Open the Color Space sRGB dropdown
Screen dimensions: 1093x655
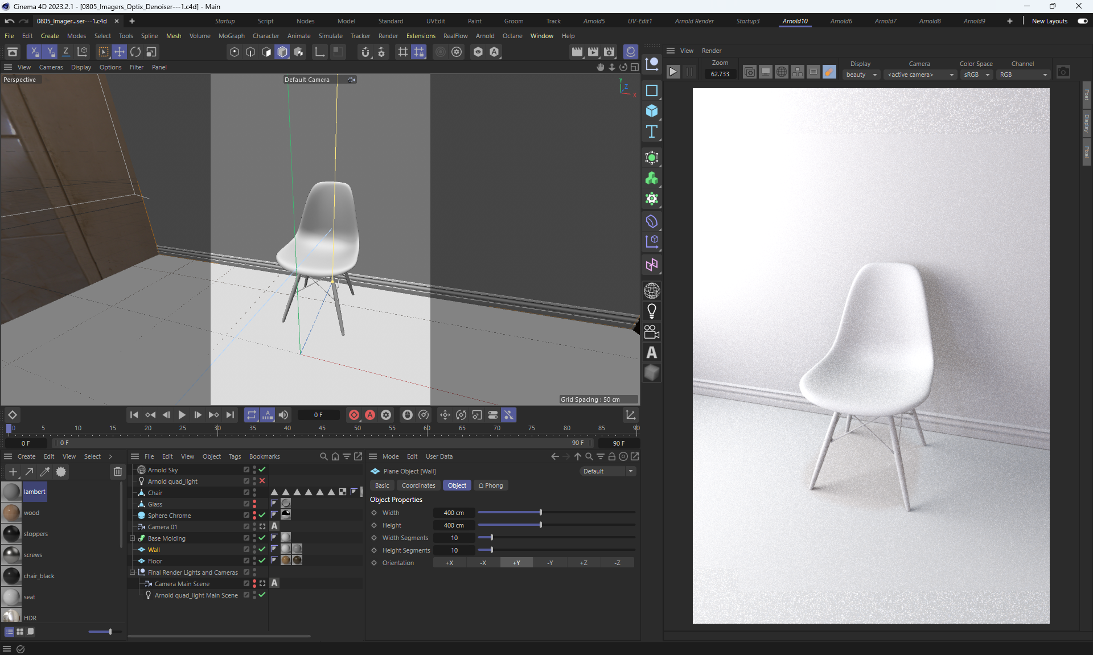pos(977,75)
